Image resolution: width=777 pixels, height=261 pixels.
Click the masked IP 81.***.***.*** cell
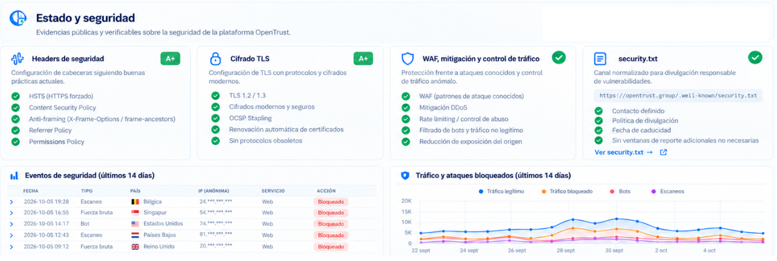(x=216, y=236)
